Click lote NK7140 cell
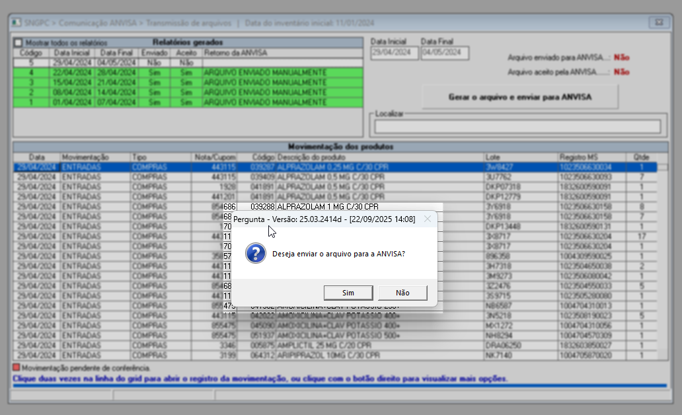682x415 pixels. coord(521,356)
